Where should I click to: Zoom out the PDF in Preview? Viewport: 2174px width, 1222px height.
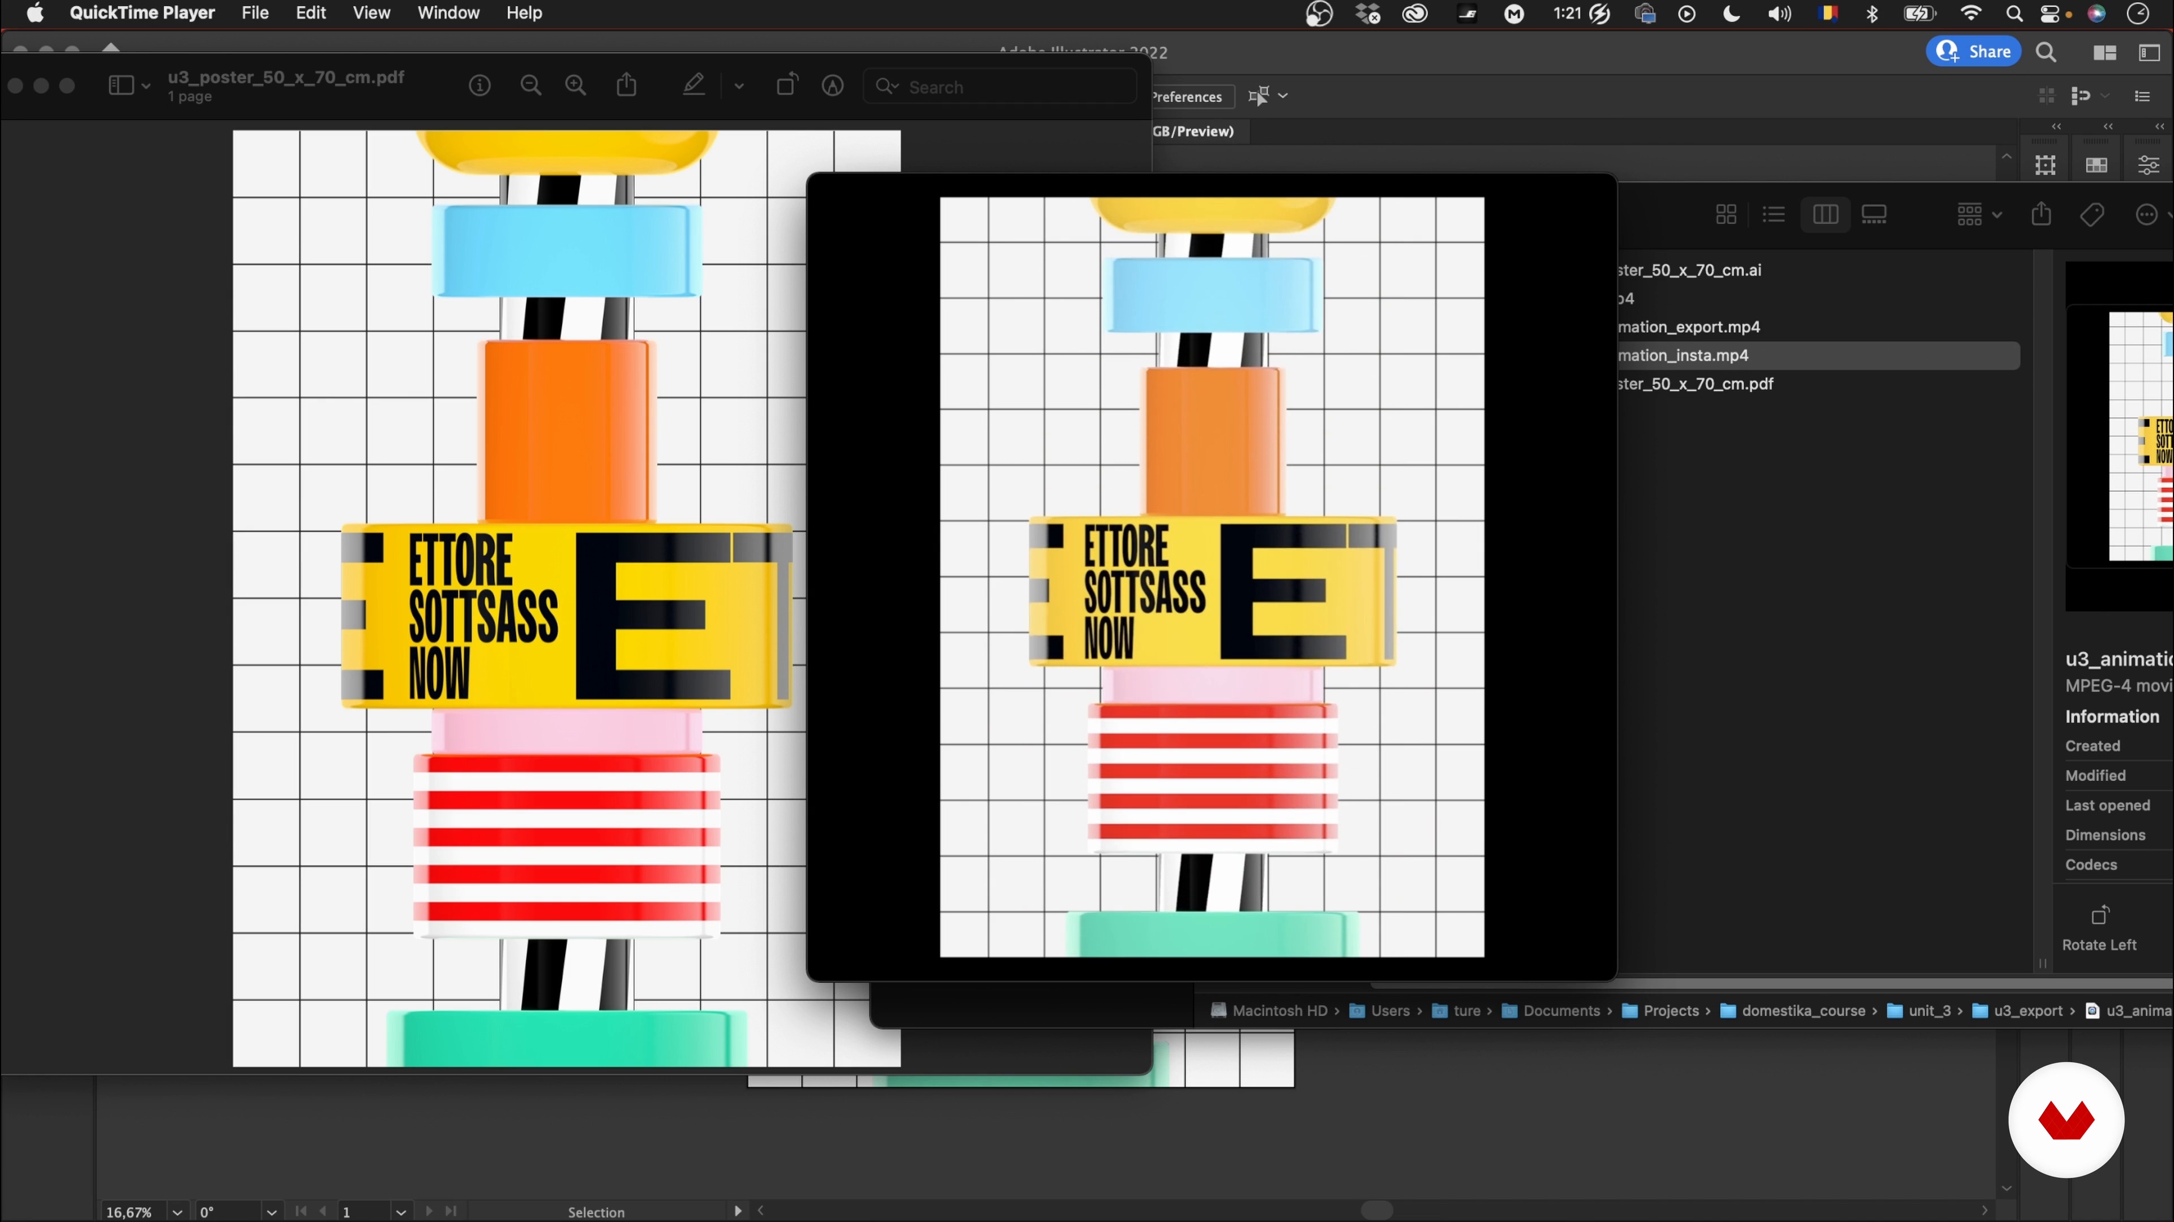[531, 86]
